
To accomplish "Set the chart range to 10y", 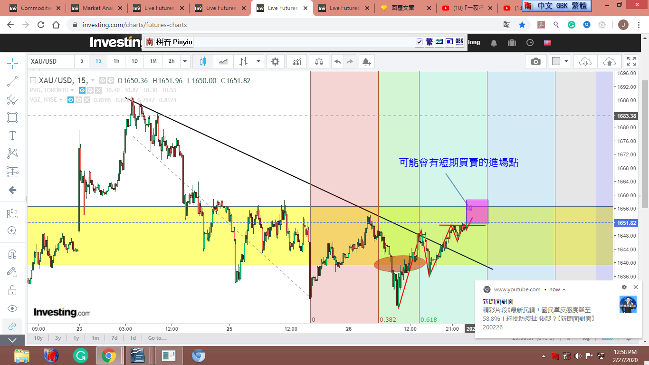I will coord(38,338).
